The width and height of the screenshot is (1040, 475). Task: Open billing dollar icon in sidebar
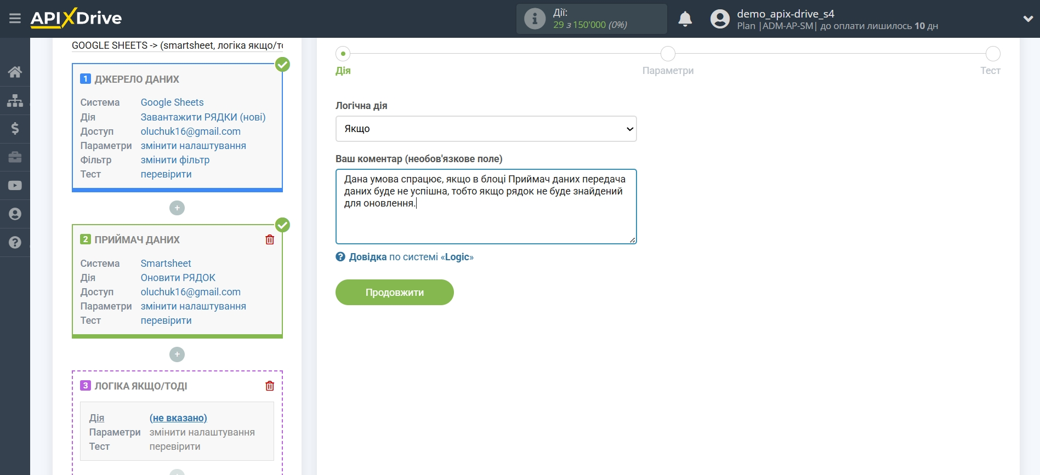point(15,129)
